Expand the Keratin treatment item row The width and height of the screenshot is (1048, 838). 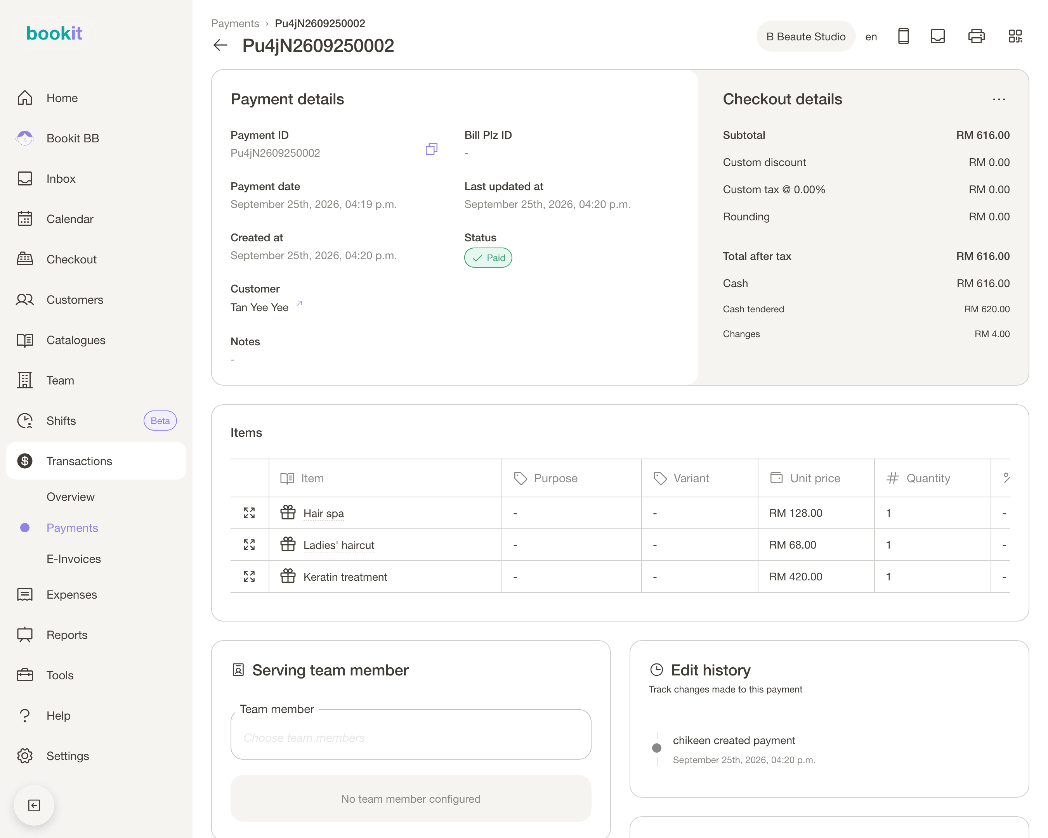(x=249, y=577)
